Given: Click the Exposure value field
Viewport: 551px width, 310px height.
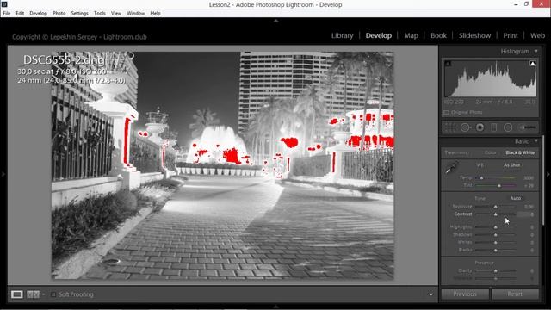Looking at the screenshot, I should (528, 207).
